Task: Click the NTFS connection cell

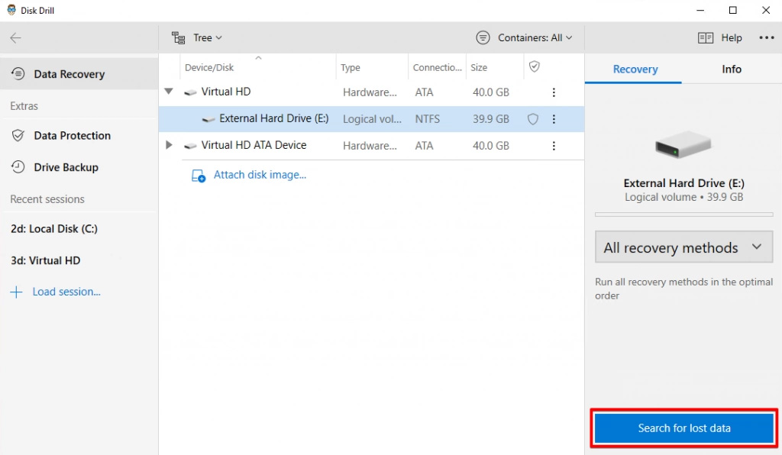Action: coord(428,119)
